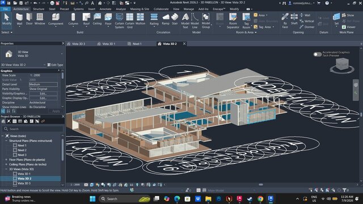Pick the Shaft opening tool
This screenshot has height=204, width=363.
tap(294, 19)
